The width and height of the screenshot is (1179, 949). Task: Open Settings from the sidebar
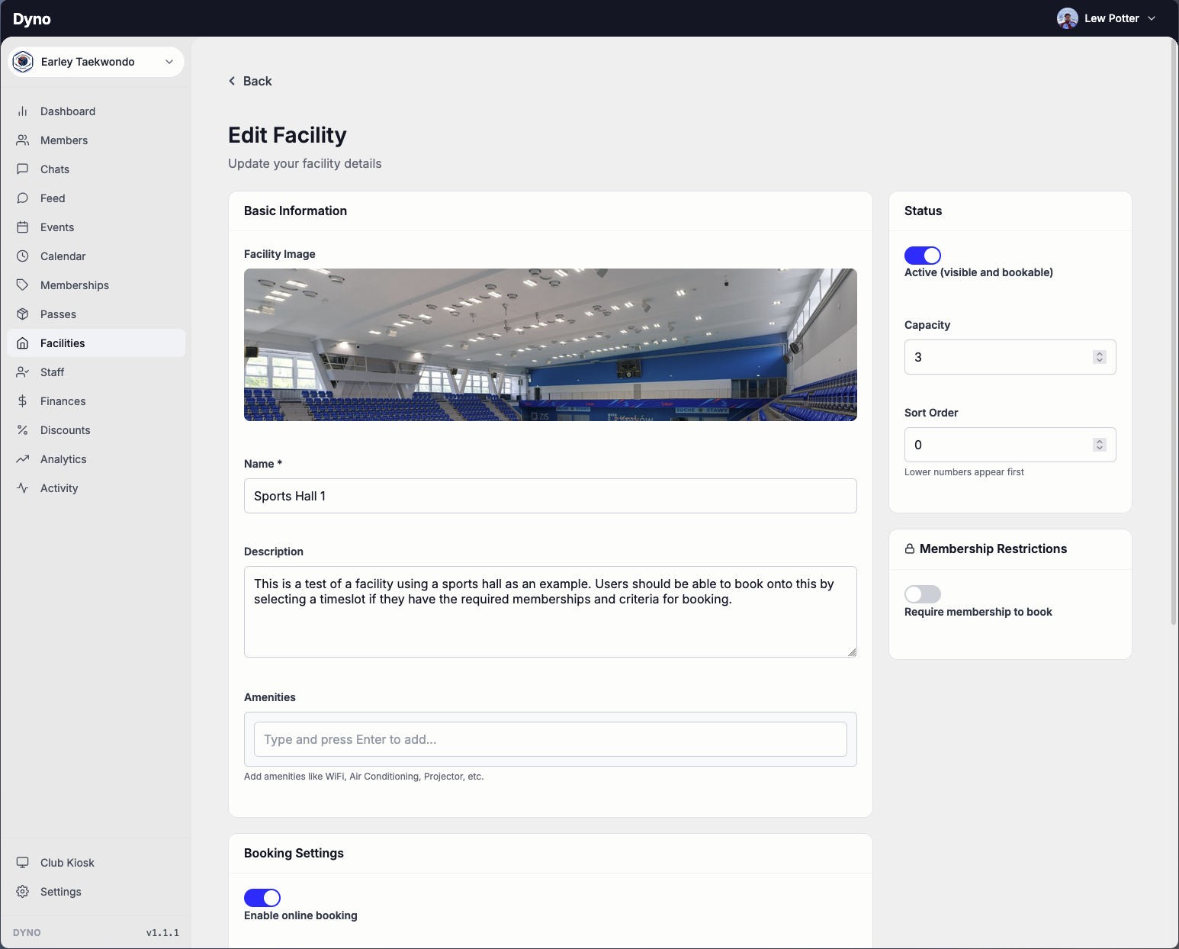[96, 892]
